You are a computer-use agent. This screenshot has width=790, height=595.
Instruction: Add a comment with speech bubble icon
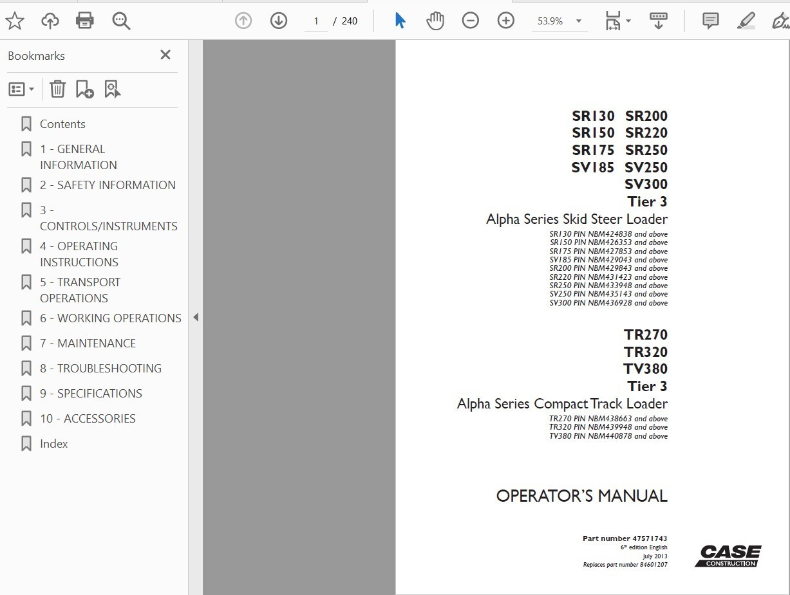(x=711, y=21)
